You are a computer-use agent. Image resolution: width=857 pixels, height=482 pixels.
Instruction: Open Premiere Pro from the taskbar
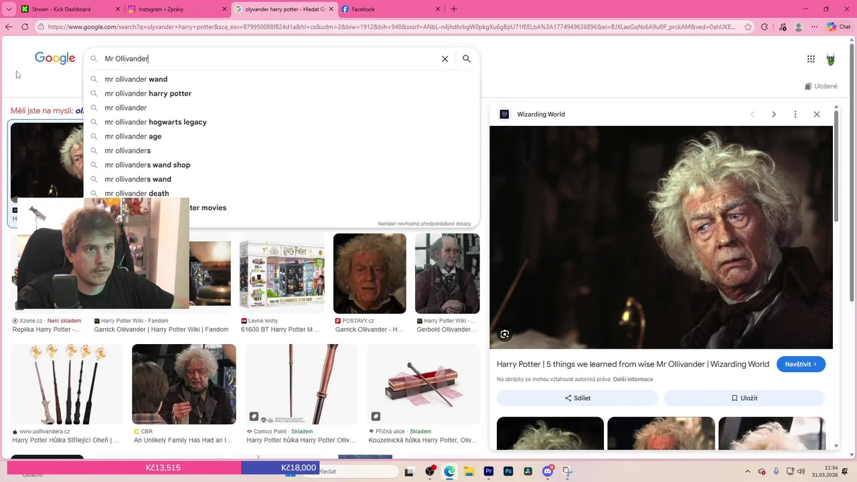489,471
